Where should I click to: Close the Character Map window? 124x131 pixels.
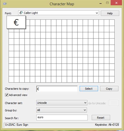(116, 3)
